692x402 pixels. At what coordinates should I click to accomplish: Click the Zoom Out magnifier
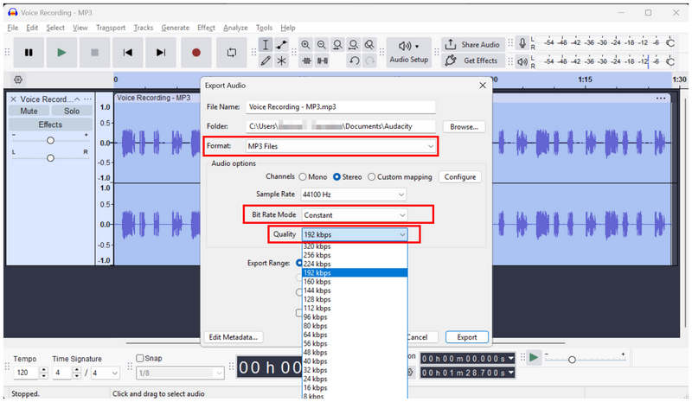click(x=321, y=45)
